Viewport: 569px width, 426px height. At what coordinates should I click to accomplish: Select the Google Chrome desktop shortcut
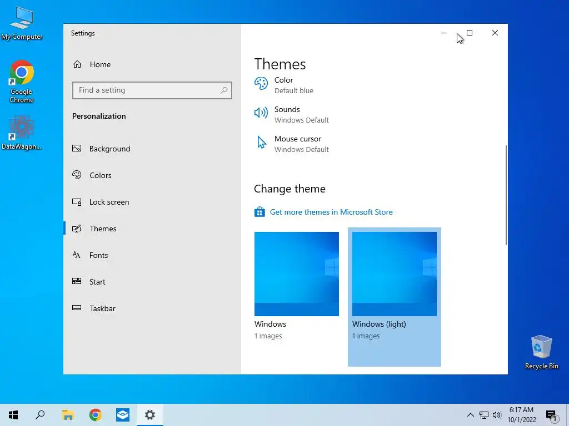pyautogui.click(x=22, y=82)
